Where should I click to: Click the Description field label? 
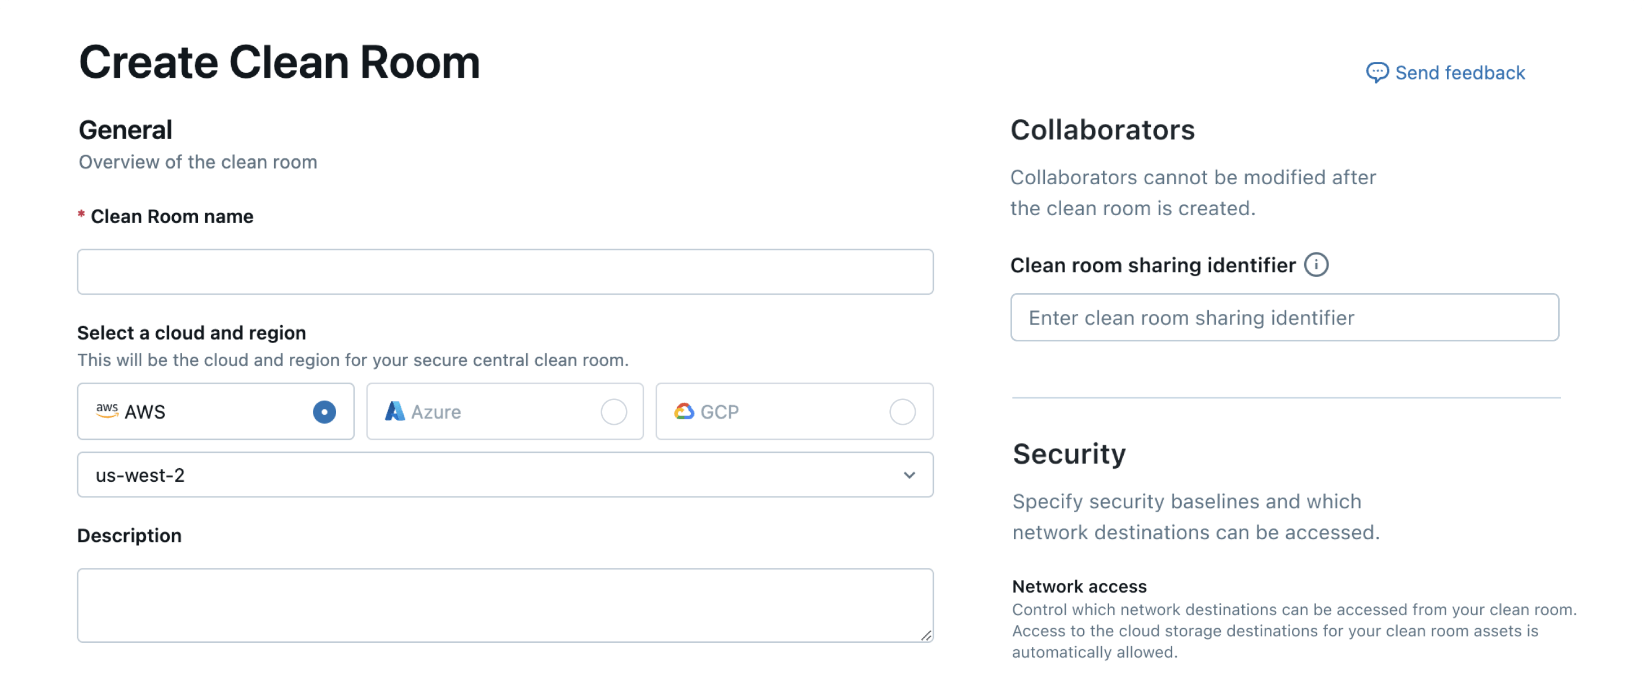tap(129, 535)
